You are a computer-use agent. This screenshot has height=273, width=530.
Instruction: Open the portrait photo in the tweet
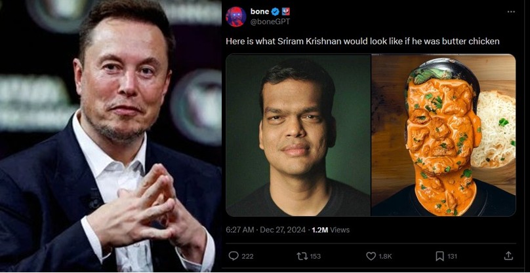[x=298, y=135]
